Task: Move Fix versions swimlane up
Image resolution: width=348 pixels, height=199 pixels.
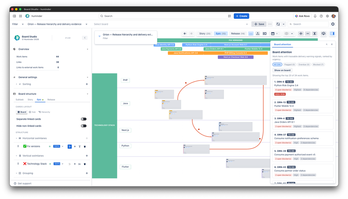Action: [x=75, y=147]
